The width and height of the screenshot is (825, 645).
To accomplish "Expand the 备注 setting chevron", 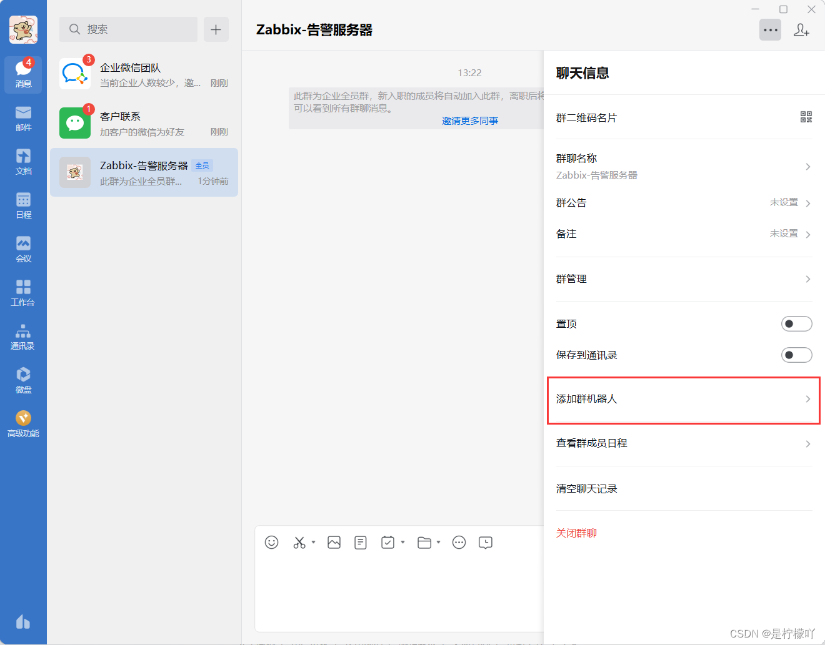I will tap(808, 234).
